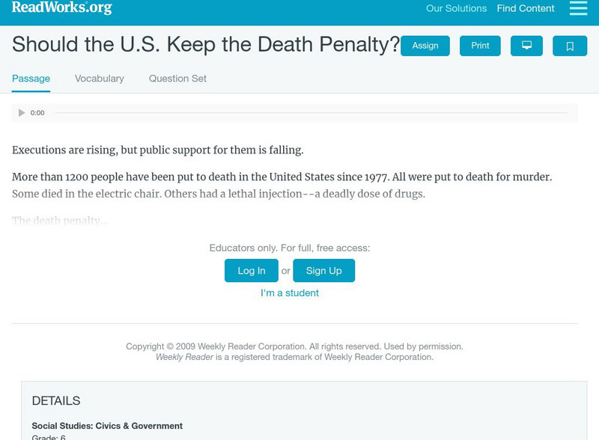Open the hamburger menu icon

[x=578, y=8]
